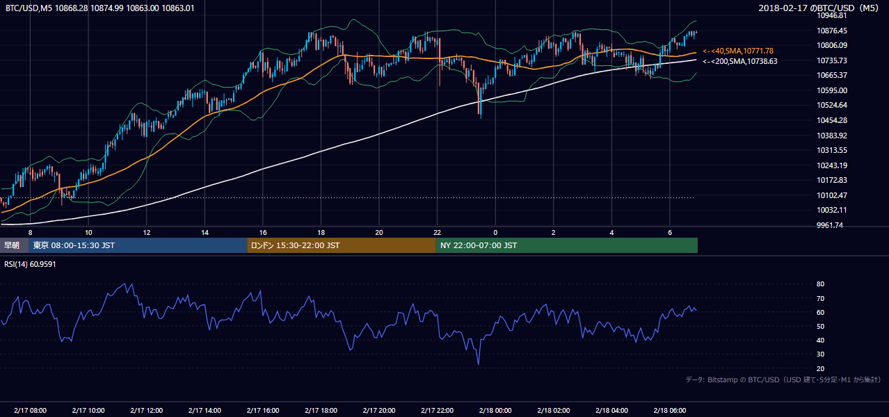Click the 2/17 12:00 date label

(x=146, y=410)
